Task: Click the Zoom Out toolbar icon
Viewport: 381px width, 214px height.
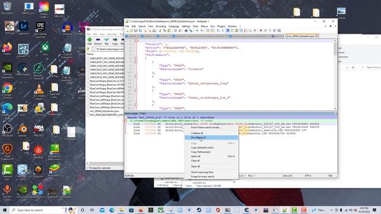Action: (201, 31)
